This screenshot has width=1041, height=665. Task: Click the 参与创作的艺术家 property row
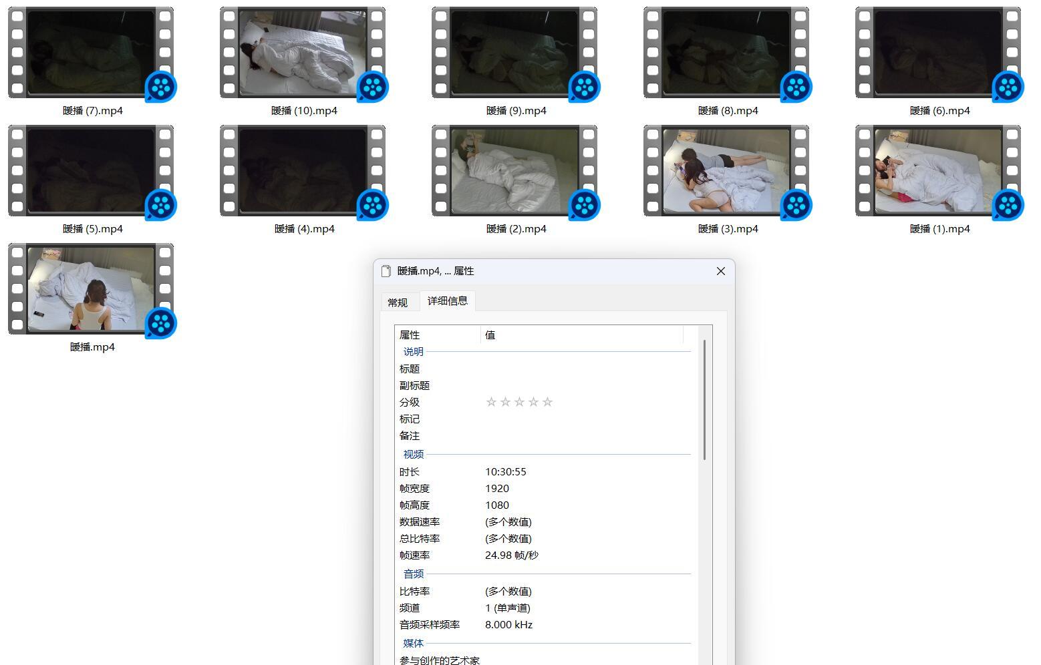(545, 660)
